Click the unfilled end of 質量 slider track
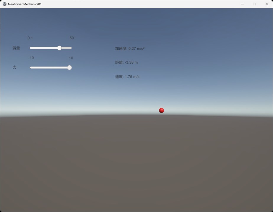 (67, 48)
